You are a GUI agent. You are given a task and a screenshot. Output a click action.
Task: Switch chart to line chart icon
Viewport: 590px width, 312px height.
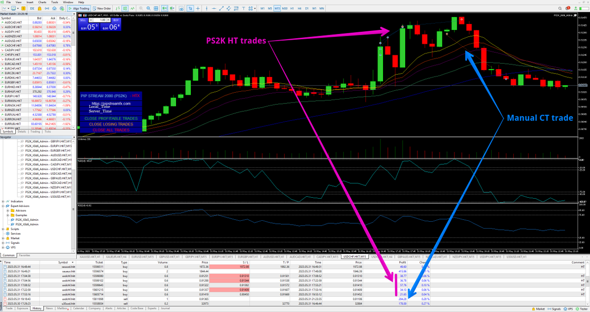tap(133, 8)
